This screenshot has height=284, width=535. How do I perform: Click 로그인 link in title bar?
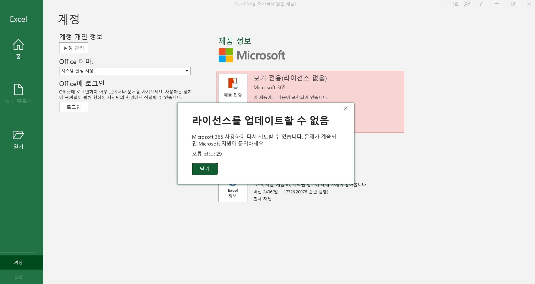click(x=452, y=4)
